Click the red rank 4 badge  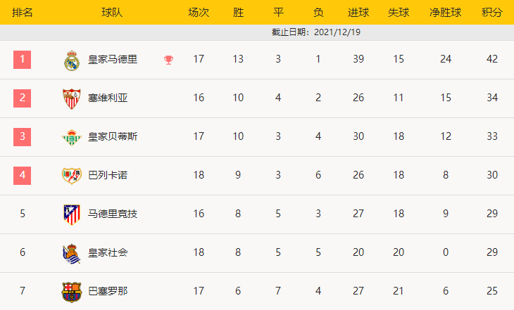point(23,175)
